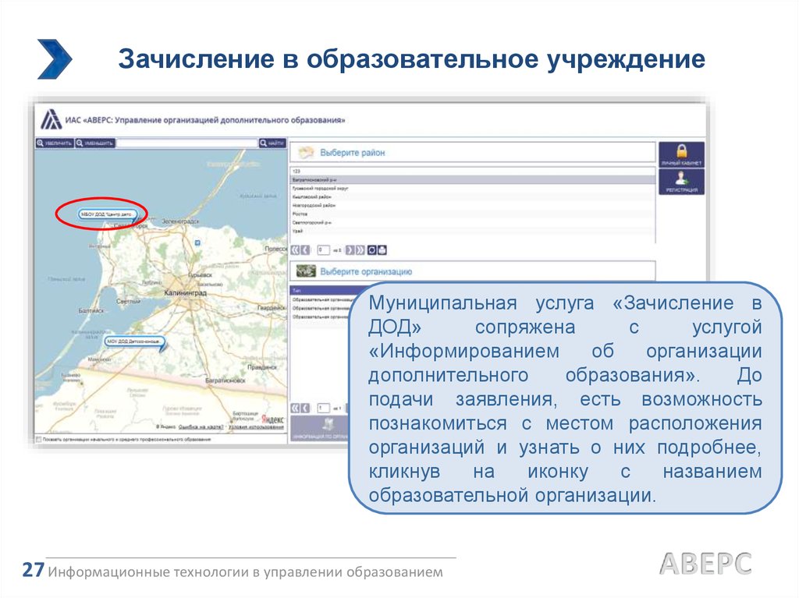Click the Уменьшить map zoom-out button
Screen dimensions: 799x598
click(x=95, y=143)
